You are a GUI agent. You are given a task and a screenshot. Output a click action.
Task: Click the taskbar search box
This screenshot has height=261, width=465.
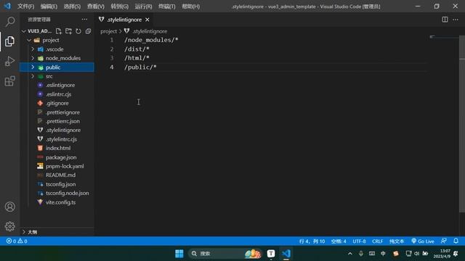tap(225, 254)
